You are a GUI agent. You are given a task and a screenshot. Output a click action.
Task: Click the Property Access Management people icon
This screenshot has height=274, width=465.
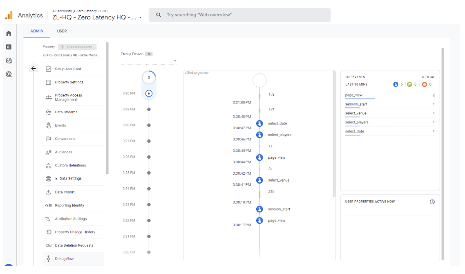click(48, 97)
